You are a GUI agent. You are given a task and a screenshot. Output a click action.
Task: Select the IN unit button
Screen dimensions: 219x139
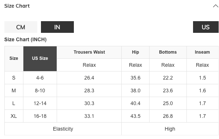57,27
